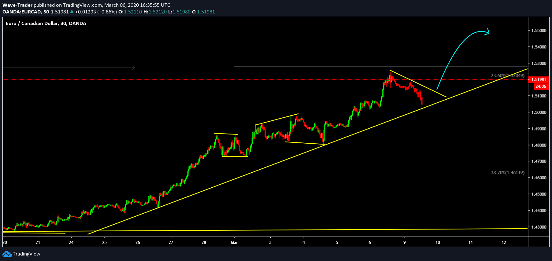The height and width of the screenshot is (261, 552).
Task: Click date label 26 on time axis
Action: tap(138, 242)
